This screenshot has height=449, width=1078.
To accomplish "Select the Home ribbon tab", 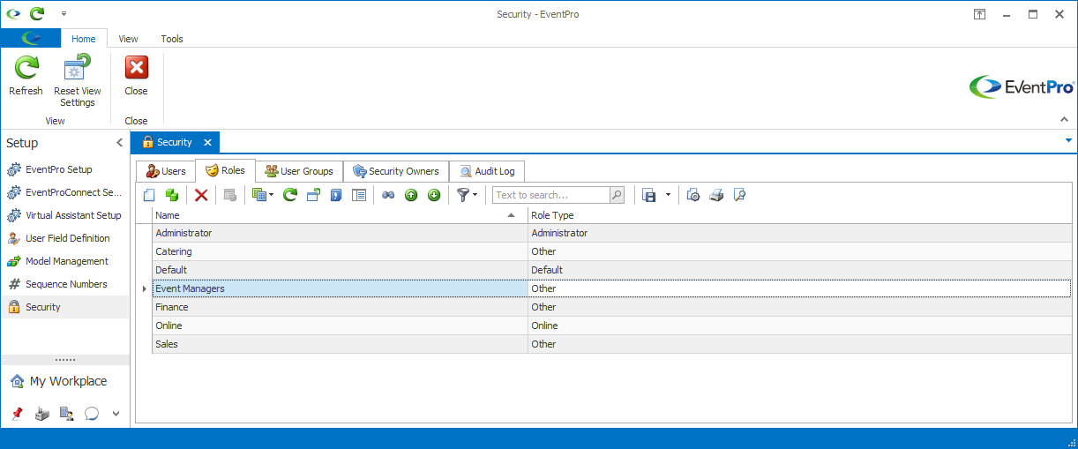I will (84, 39).
